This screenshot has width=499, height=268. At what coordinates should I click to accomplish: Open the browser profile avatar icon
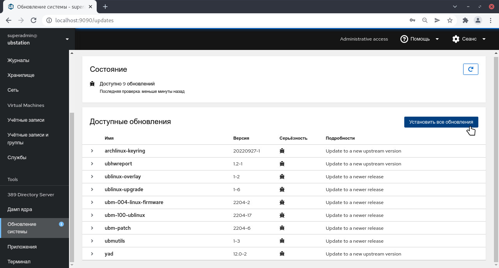click(x=478, y=20)
